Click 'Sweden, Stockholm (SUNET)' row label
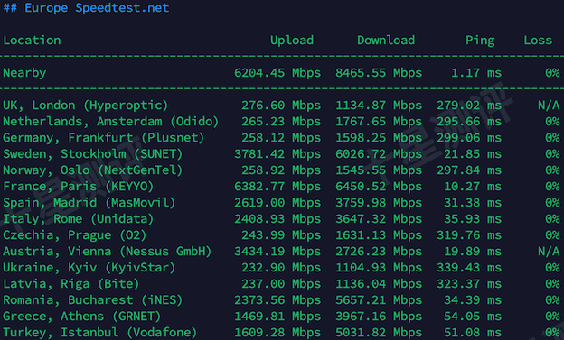Screen dimensions: 564x340 tap(93, 154)
